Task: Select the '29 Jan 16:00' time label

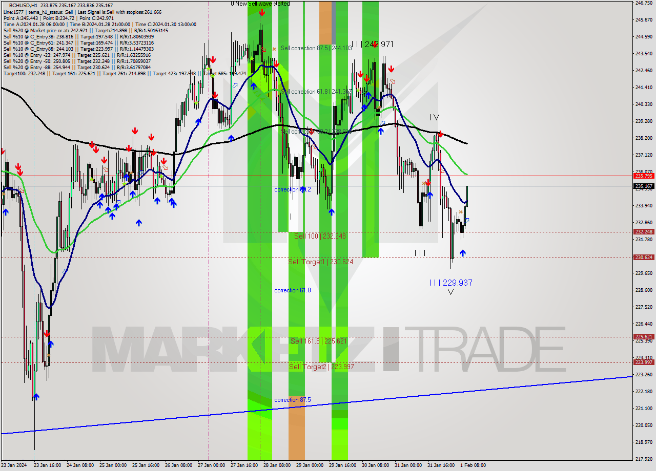Action: click(342, 465)
